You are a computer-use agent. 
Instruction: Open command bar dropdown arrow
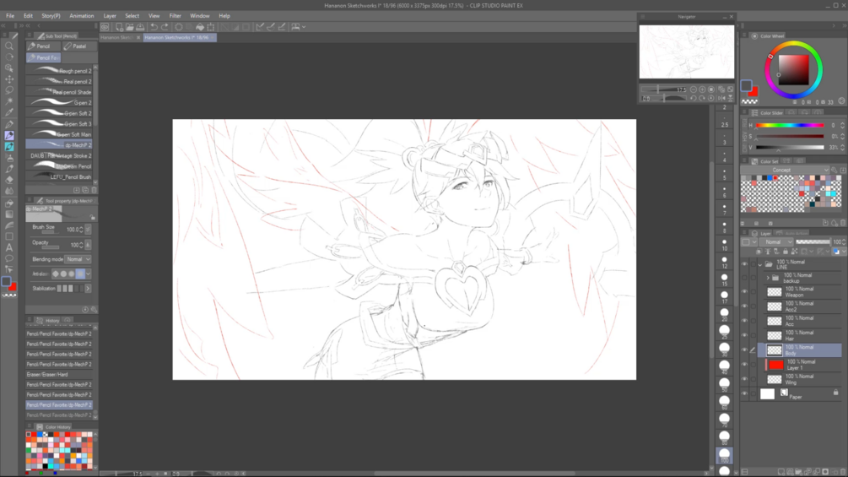304,26
